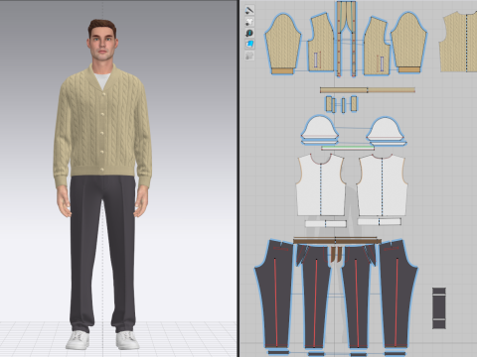Viewport: 477px width, 357px height.
Task: Select the rightmost cable-knit sleeve pattern piece
Action: pyautogui.click(x=409, y=43)
